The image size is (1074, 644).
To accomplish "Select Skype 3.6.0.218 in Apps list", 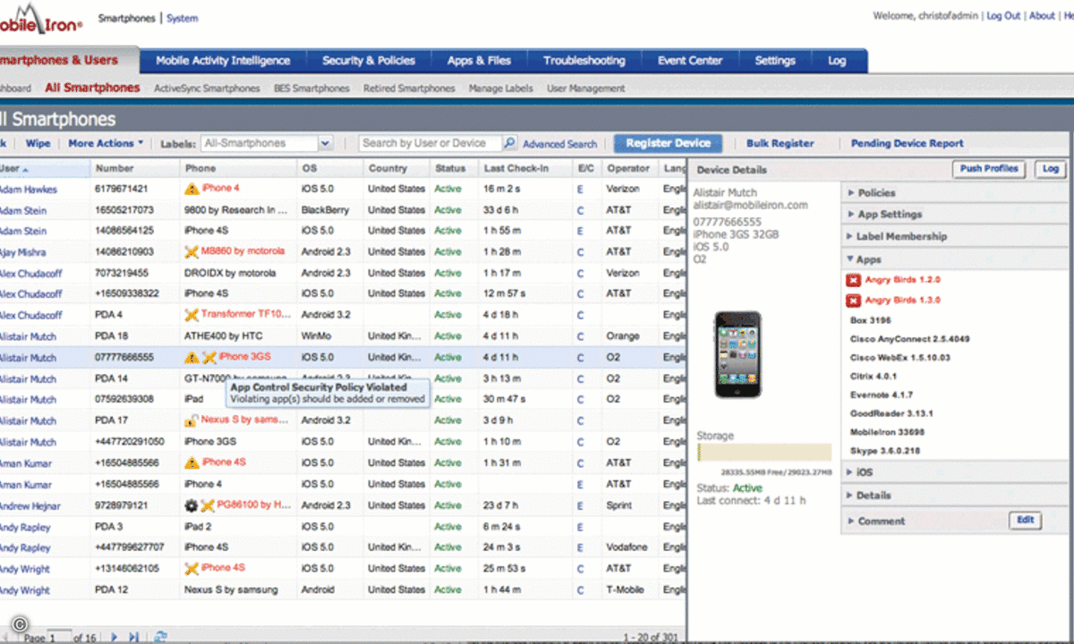I will [885, 451].
